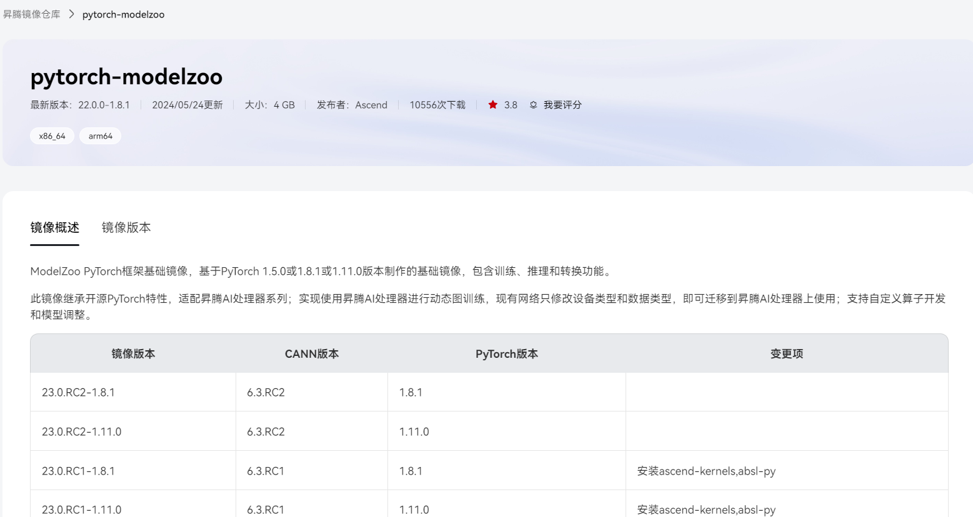Click the ModelZoo PyTorch框架基础镜像 description paragraph
The height and width of the screenshot is (517, 973).
(x=322, y=272)
